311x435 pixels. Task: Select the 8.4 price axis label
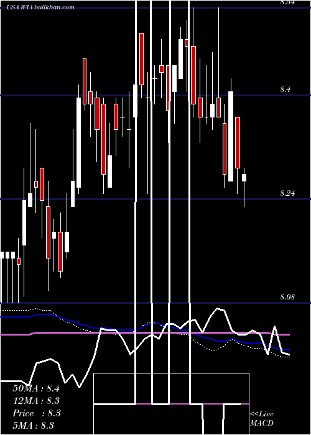(x=285, y=89)
